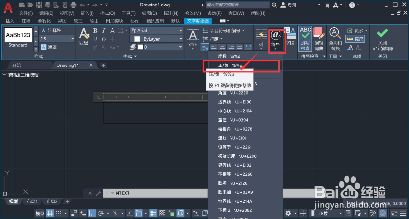Open the 对正 justification dropdown
Screen dimensions: 409x219
pyautogui.click(x=193, y=39)
